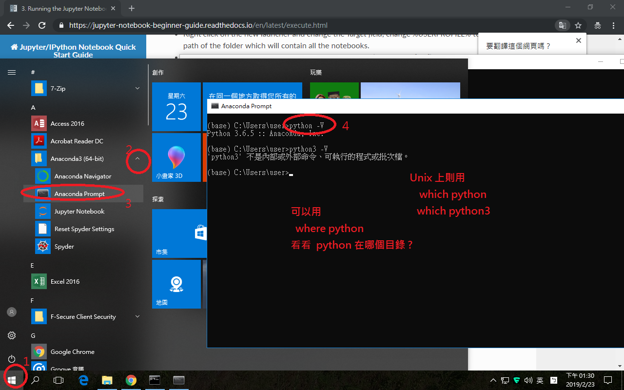Open the network icon in system tray

point(505,380)
